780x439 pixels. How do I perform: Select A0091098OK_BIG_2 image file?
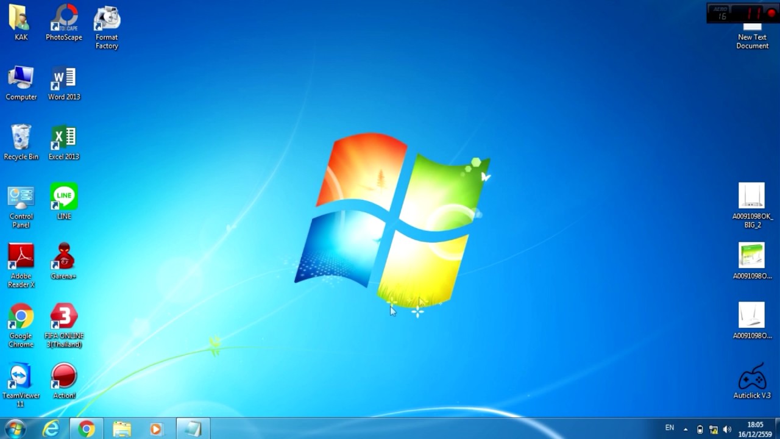[752, 206]
